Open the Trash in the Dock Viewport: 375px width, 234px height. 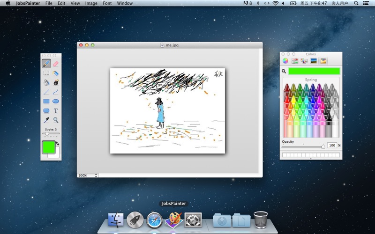click(x=261, y=220)
